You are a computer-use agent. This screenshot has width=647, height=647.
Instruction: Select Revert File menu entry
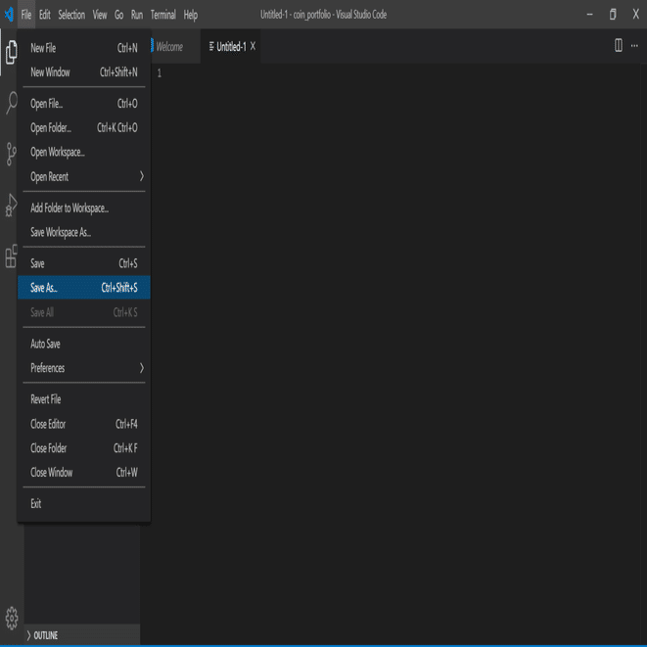(x=84, y=399)
